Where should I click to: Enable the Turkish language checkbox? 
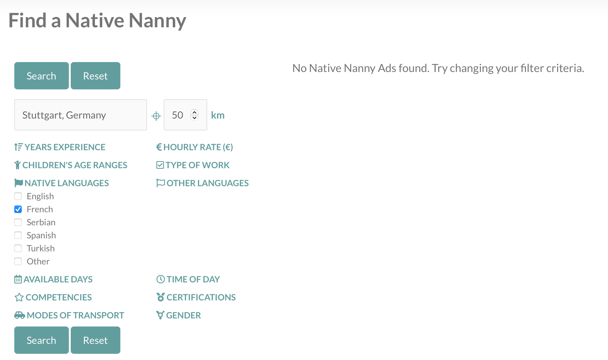[x=18, y=248]
